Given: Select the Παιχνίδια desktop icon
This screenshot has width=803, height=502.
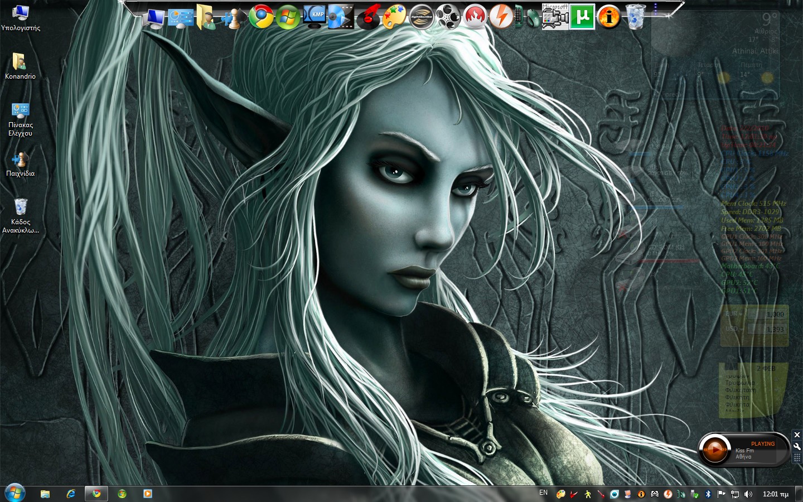Looking at the screenshot, I should (21, 164).
